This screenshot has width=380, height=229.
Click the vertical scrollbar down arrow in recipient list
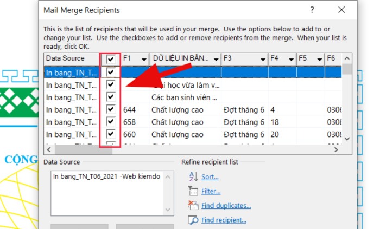coord(347,139)
